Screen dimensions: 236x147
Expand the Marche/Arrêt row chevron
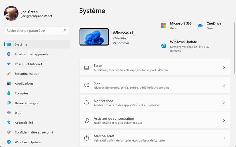point(224,138)
